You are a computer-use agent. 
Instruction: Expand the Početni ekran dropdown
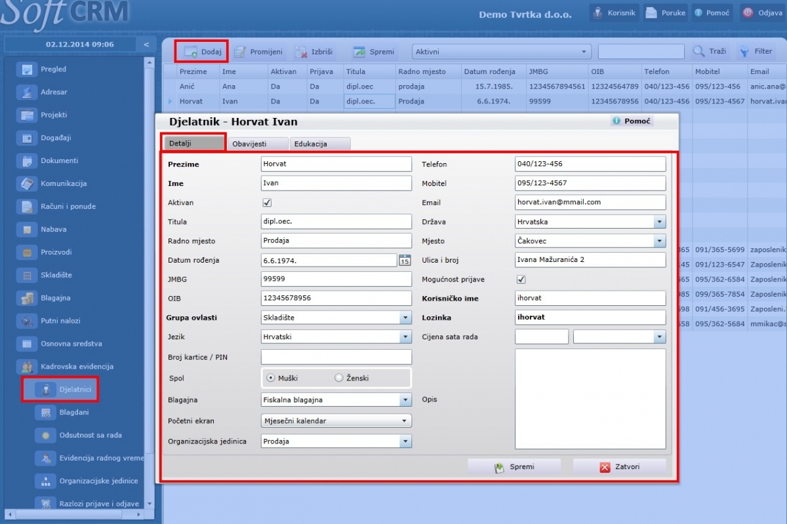tap(405, 421)
